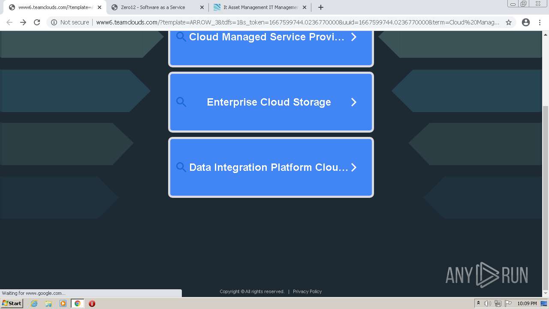
Task: Open the Action Center flag icon
Action: coord(508,303)
